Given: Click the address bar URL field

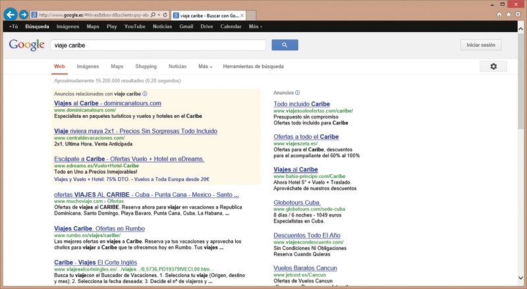Looking at the screenshot, I should click(x=94, y=15).
